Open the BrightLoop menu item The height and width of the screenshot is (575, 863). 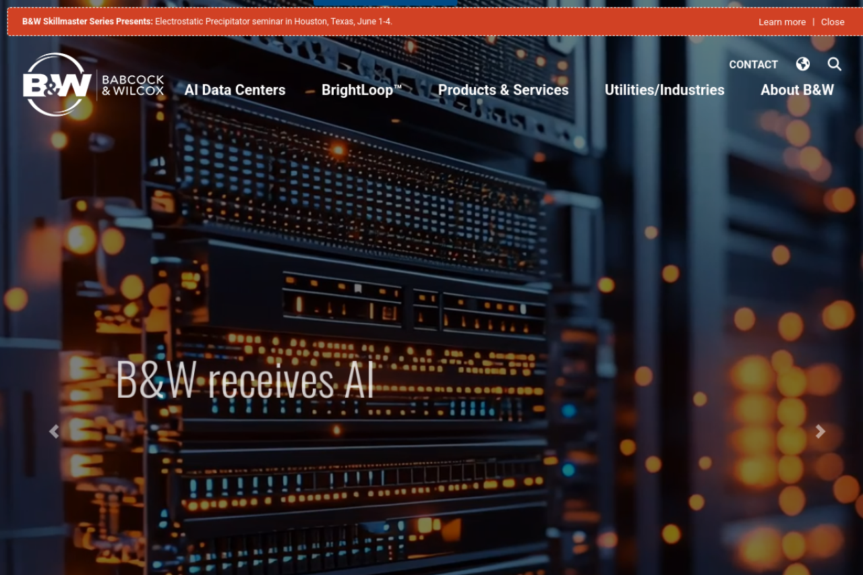click(x=361, y=90)
